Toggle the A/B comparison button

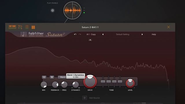point(88,34)
